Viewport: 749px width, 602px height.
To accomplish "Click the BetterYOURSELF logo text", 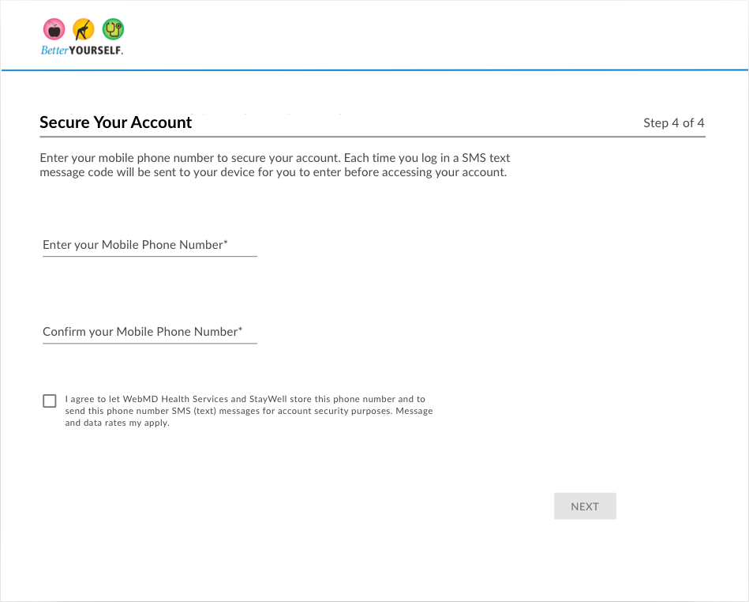I will [x=81, y=51].
